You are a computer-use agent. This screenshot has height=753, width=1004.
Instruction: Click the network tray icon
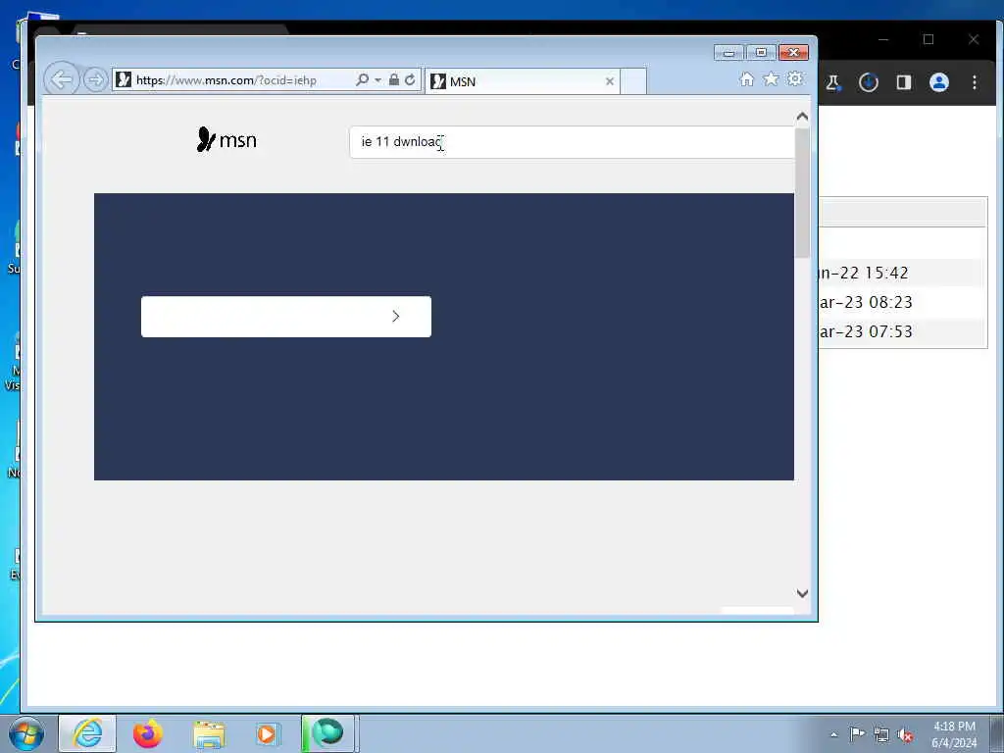point(881,734)
